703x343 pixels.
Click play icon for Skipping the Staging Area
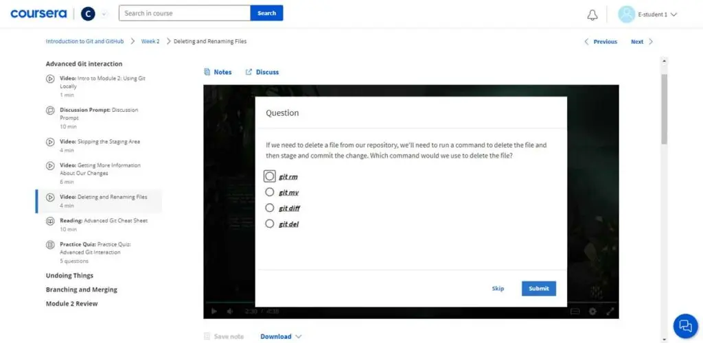point(50,142)
